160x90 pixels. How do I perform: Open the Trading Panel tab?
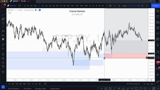[x=54, y=88]
